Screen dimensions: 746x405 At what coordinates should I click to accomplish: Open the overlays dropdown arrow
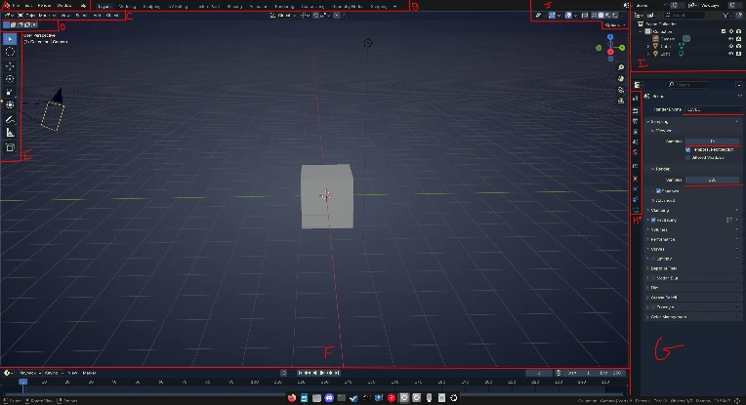pyautogui.click(x=575, y=16)
